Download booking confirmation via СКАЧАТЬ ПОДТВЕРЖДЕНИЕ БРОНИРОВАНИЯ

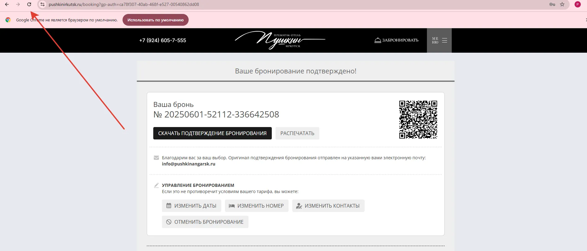click(x=213, y=133)
